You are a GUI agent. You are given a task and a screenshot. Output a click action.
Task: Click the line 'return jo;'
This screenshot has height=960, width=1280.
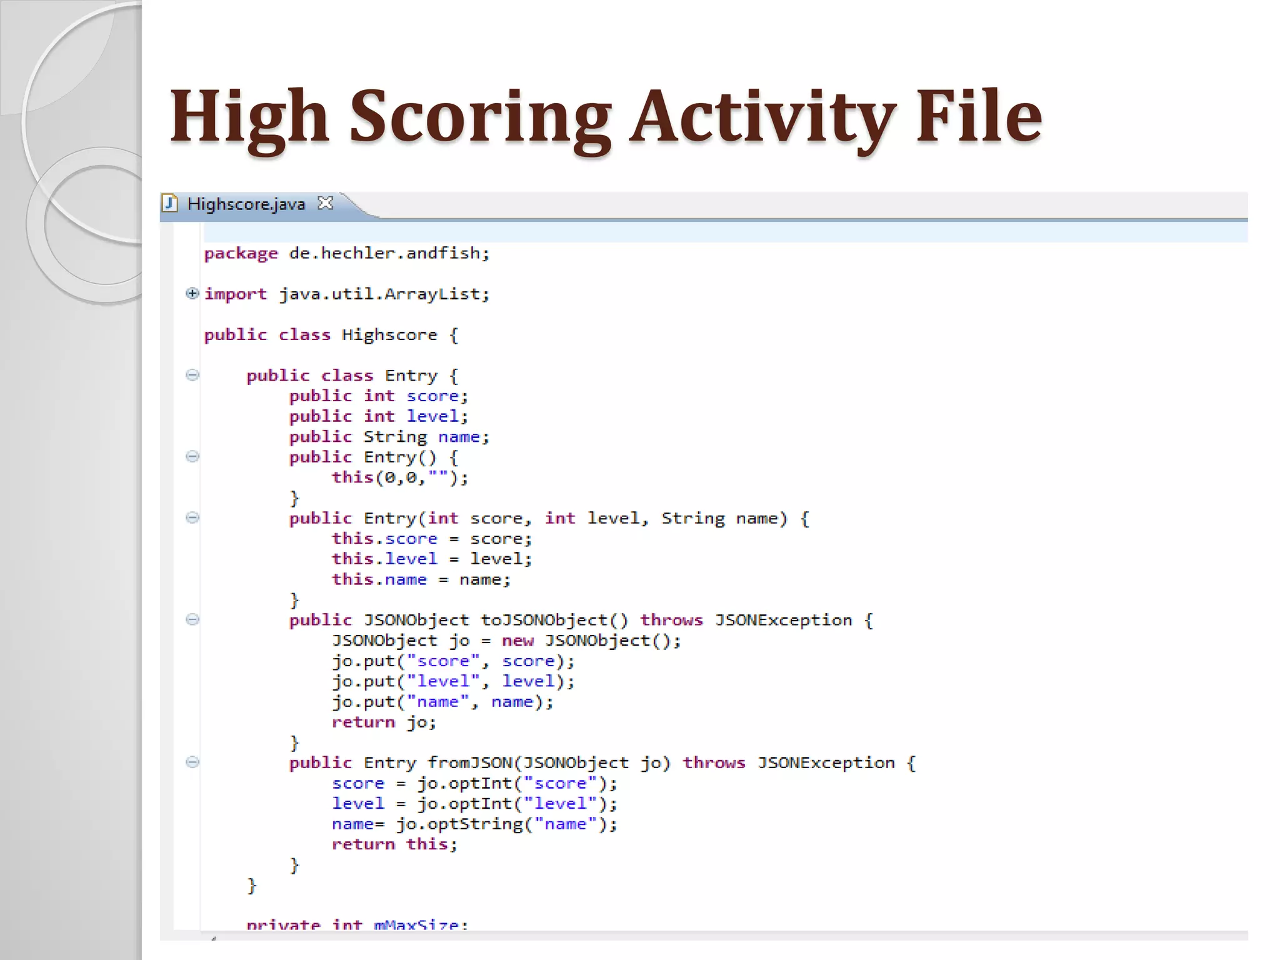[384, 722]
